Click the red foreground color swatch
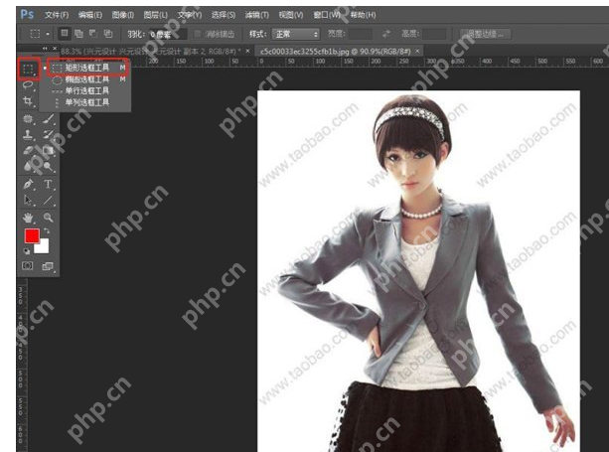Image resolution: width=609 pixels, height=452 pixels. 31,236
